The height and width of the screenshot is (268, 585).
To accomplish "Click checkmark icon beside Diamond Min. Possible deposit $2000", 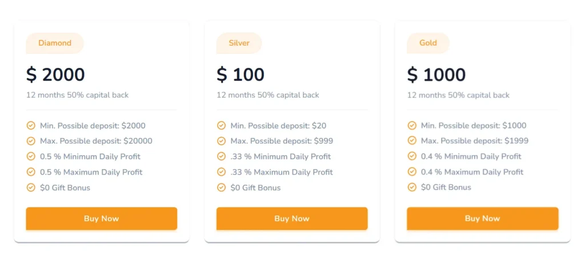I will pos(31,125).
